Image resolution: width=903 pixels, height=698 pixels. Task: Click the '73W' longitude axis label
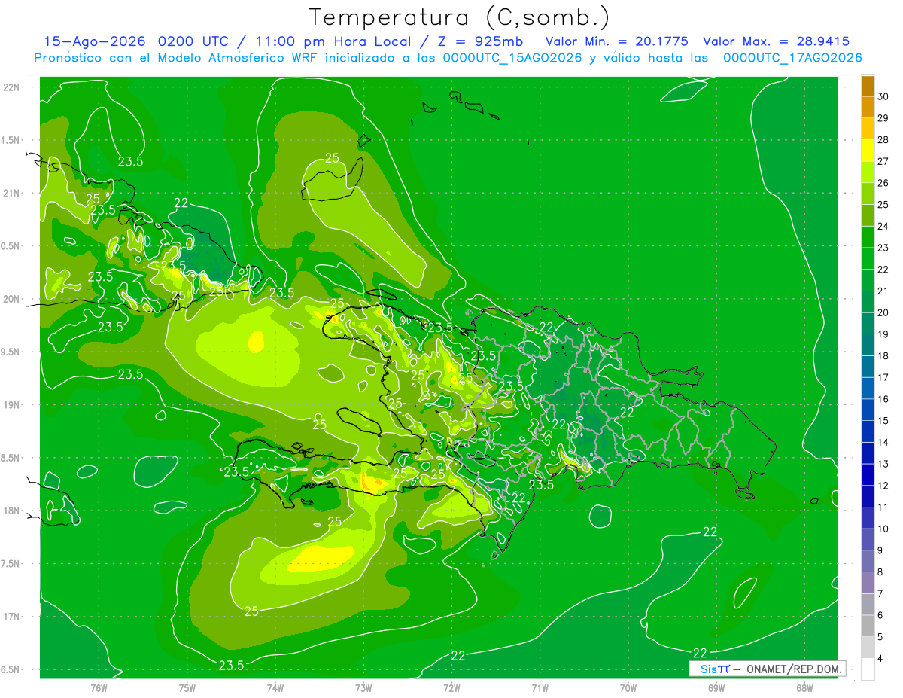[x=363, y=687]
